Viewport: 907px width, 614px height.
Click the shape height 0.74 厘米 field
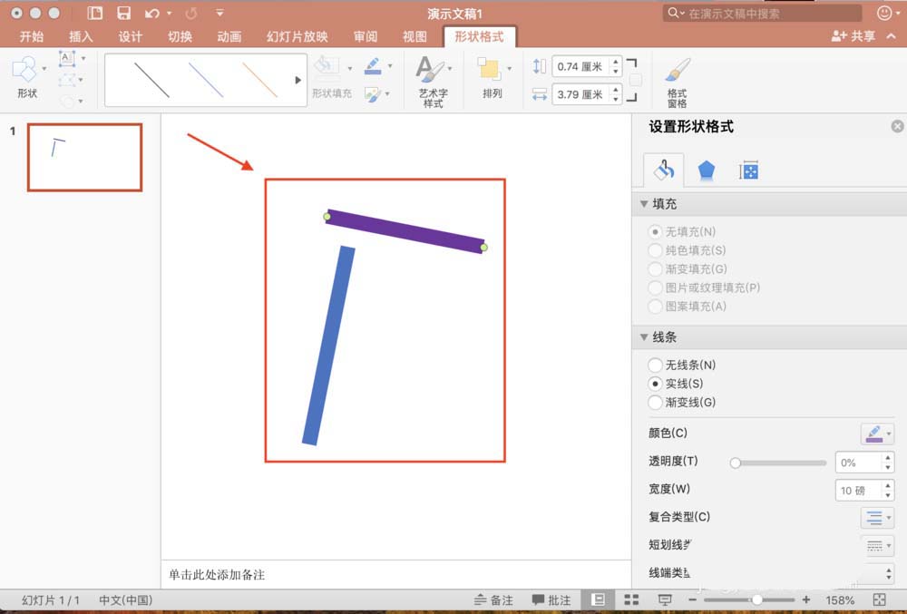[579, 66]
